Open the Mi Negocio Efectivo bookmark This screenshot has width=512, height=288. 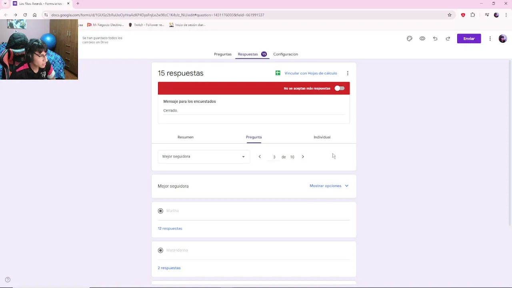tap(106, 25)
